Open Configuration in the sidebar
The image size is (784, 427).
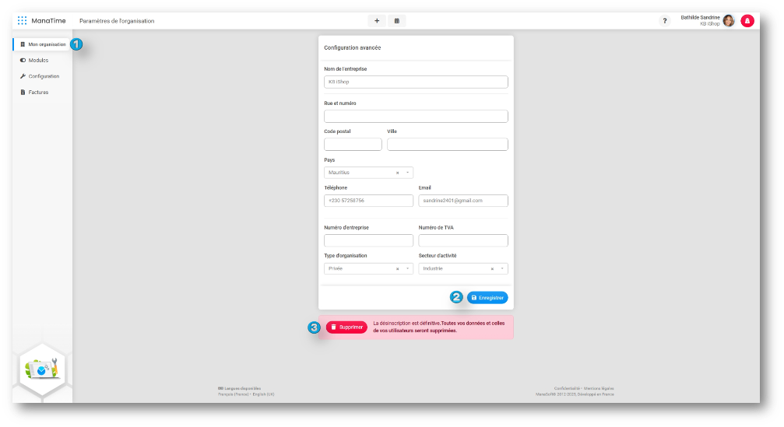[x=40, y=76]
